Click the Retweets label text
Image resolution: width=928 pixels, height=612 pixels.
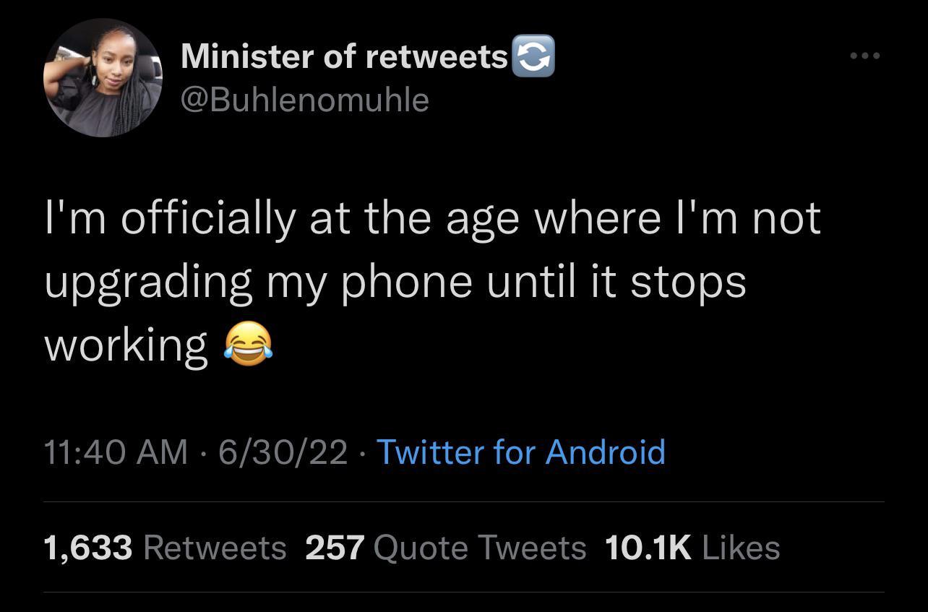(x=214, y=548)
